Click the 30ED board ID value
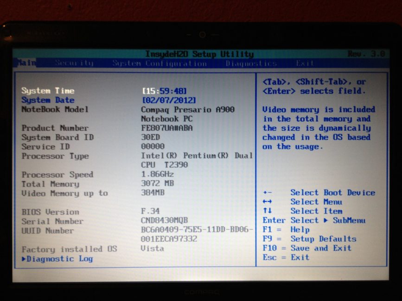Viewport: 402px width, 301px height. pos(150,137)
